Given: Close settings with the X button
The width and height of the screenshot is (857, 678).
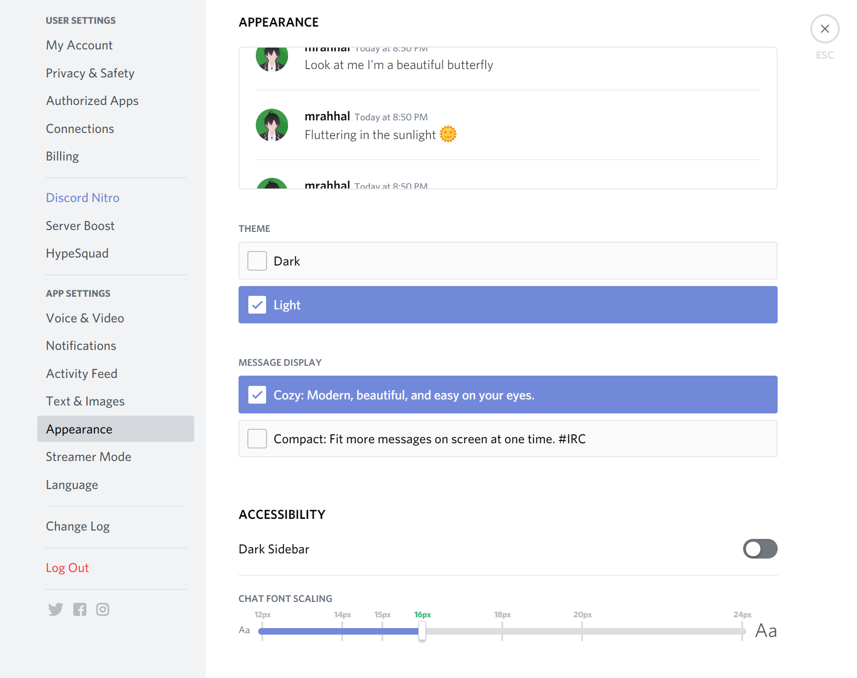Looking at the screenshot, I should 825,29.
